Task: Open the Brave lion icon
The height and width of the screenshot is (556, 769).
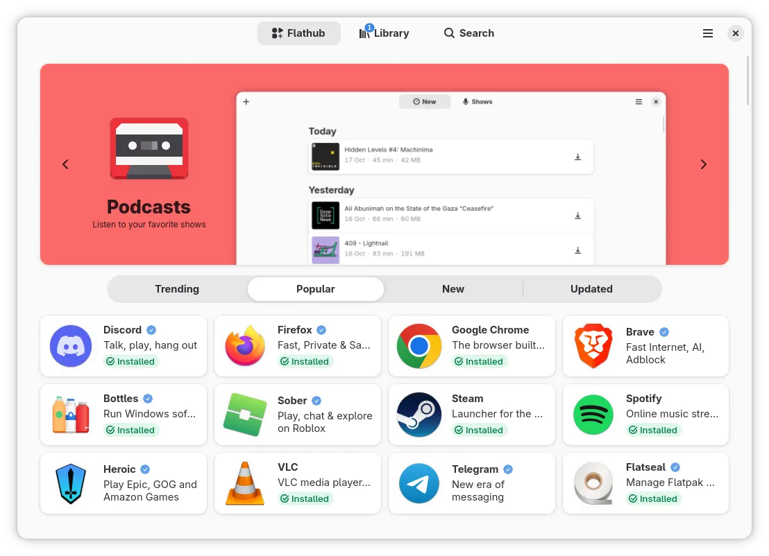Action: tap(593, 346)
